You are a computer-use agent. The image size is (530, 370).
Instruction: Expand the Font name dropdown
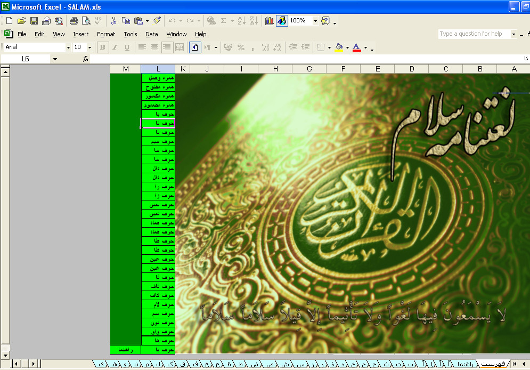(68, 47)
